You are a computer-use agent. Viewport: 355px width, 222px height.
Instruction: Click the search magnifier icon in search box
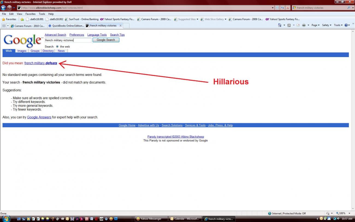coord(349,8)
